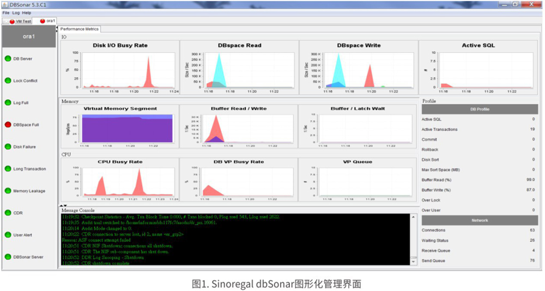Click the DDR Log Snooping Shutdown message
Image resolution: width=545 pixels, height=291 pixels.
(x=103, y=258)
